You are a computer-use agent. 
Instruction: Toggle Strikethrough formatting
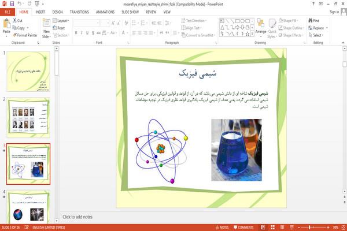98,33
